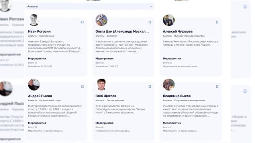
Task: Open the Апатиты filter field
Action: (x=90, y=6)
